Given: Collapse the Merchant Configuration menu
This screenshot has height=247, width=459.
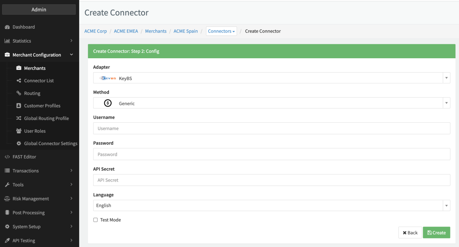Looking at the screenshot, I should click(39, 55).
